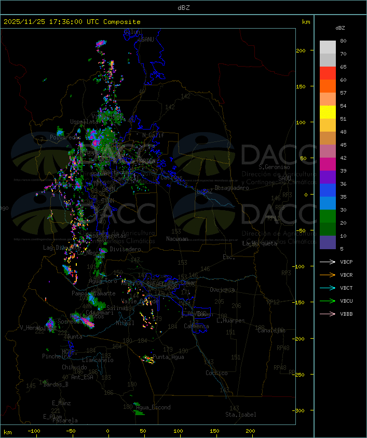Click the E_Manz place label
The width and height of the screenshot is (367, 438).
pos(61,403)
